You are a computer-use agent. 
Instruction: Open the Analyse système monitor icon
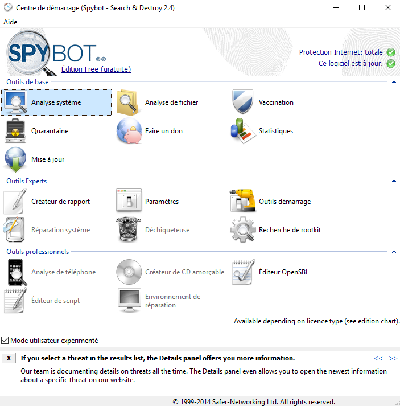[16, 102]
